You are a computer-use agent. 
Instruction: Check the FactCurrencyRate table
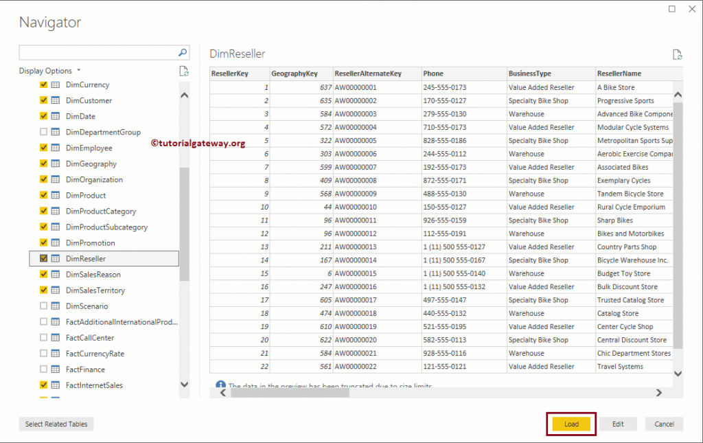pos(43,353)
